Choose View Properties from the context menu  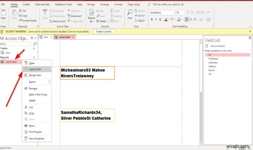[x=37, y=138]
